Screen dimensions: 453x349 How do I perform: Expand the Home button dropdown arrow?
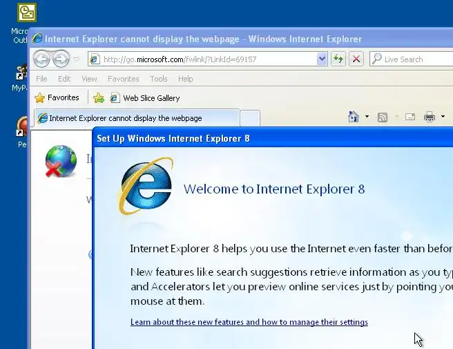pos(367,117)
